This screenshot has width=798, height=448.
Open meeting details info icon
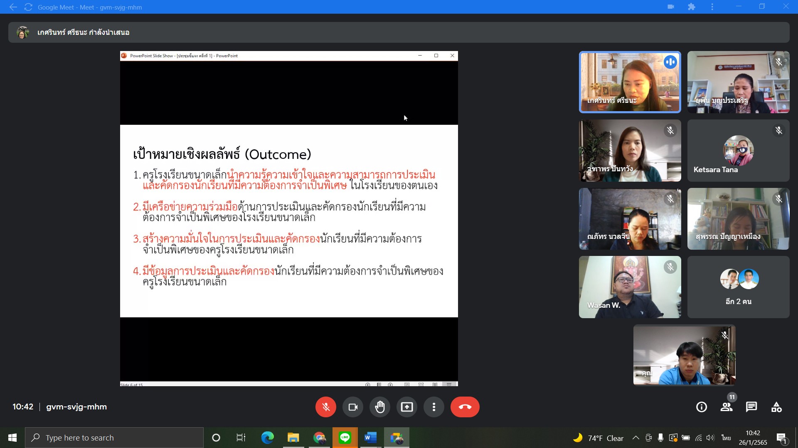(x=702, y=407)
